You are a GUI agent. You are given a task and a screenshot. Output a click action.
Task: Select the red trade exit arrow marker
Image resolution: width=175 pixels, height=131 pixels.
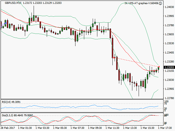(159, 66)
